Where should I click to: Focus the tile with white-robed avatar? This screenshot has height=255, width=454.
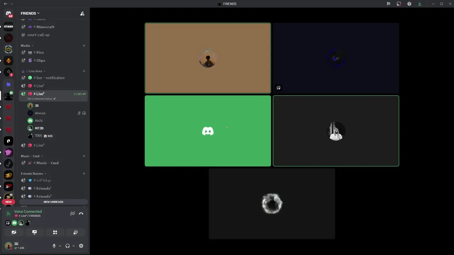(336, 131)
